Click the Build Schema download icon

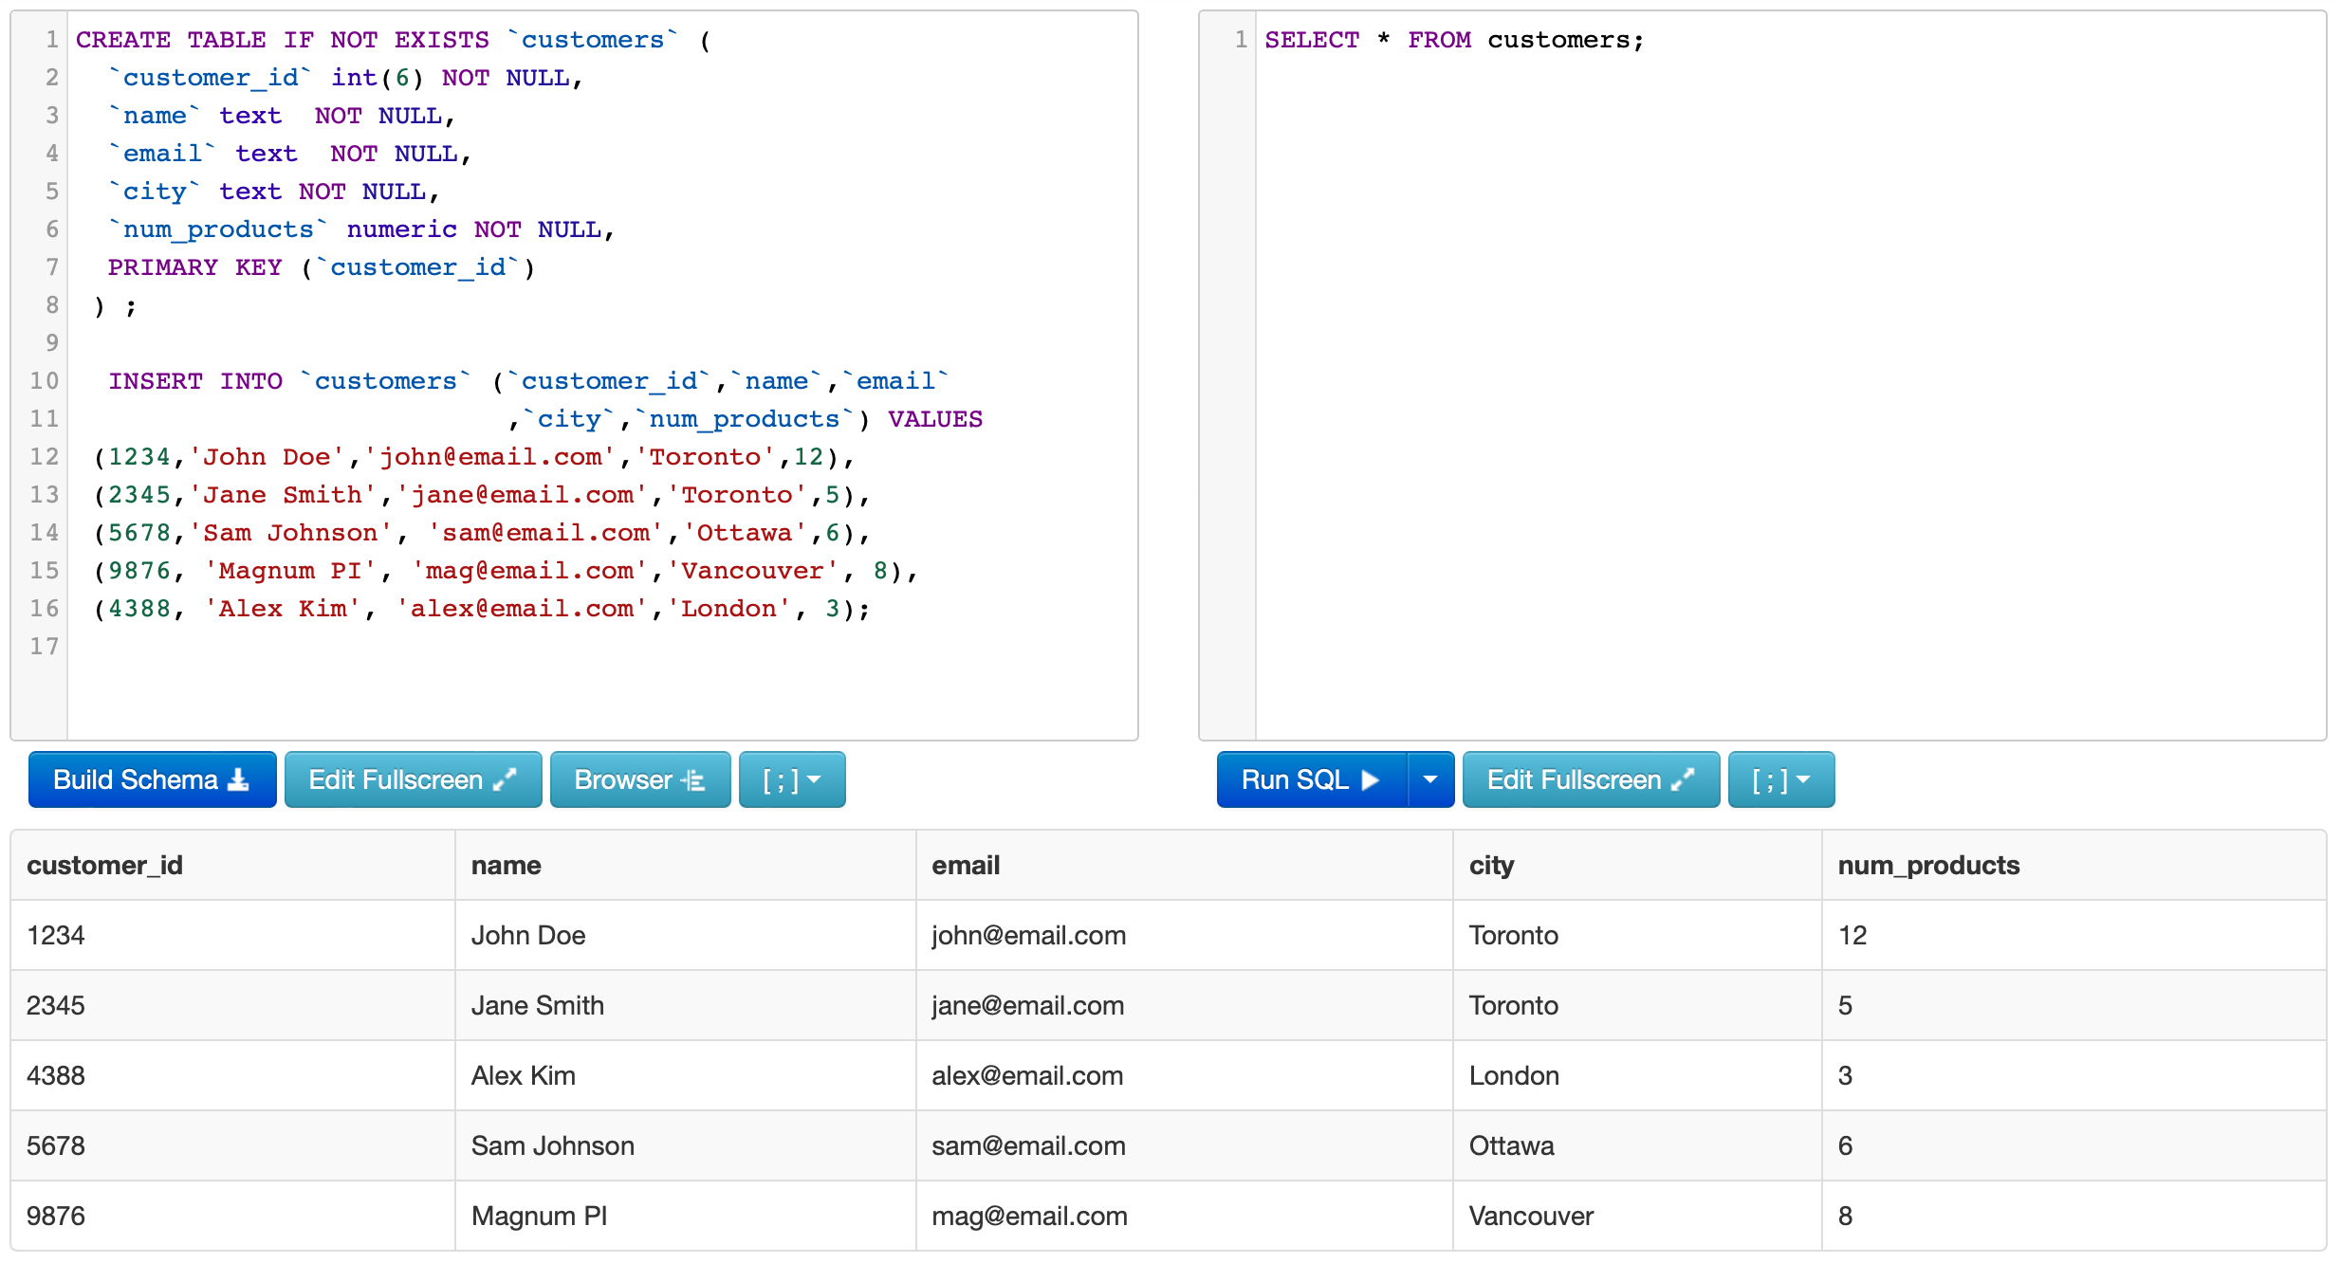tap(239, 779)
